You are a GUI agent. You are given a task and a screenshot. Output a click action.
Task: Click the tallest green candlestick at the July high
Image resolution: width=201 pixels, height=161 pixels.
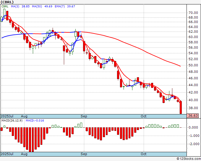4,13
